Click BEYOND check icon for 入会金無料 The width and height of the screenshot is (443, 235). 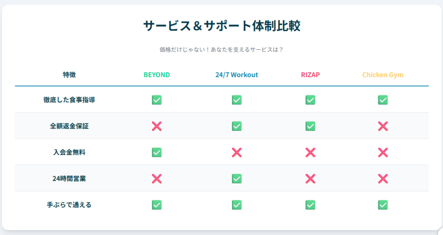(x=157, y=152)
